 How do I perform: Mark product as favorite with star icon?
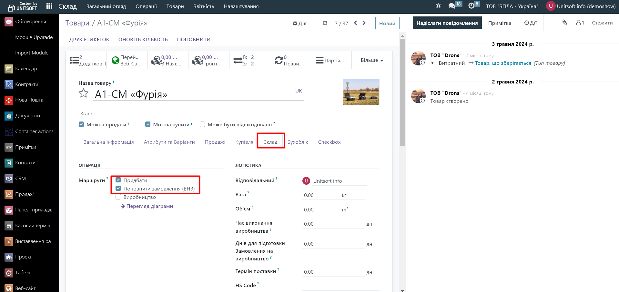coord(84,93)
